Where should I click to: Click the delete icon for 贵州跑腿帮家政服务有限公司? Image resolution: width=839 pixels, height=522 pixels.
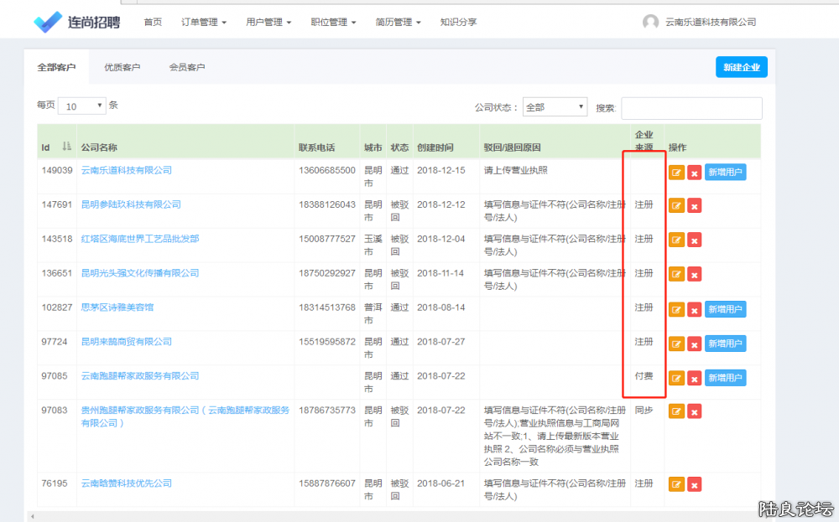click(x=694, y=411)
